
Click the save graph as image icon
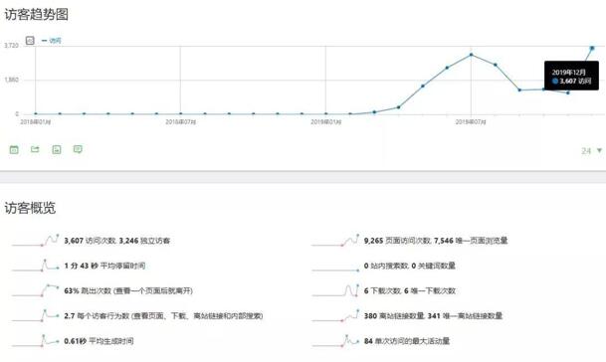click(57, 149)
